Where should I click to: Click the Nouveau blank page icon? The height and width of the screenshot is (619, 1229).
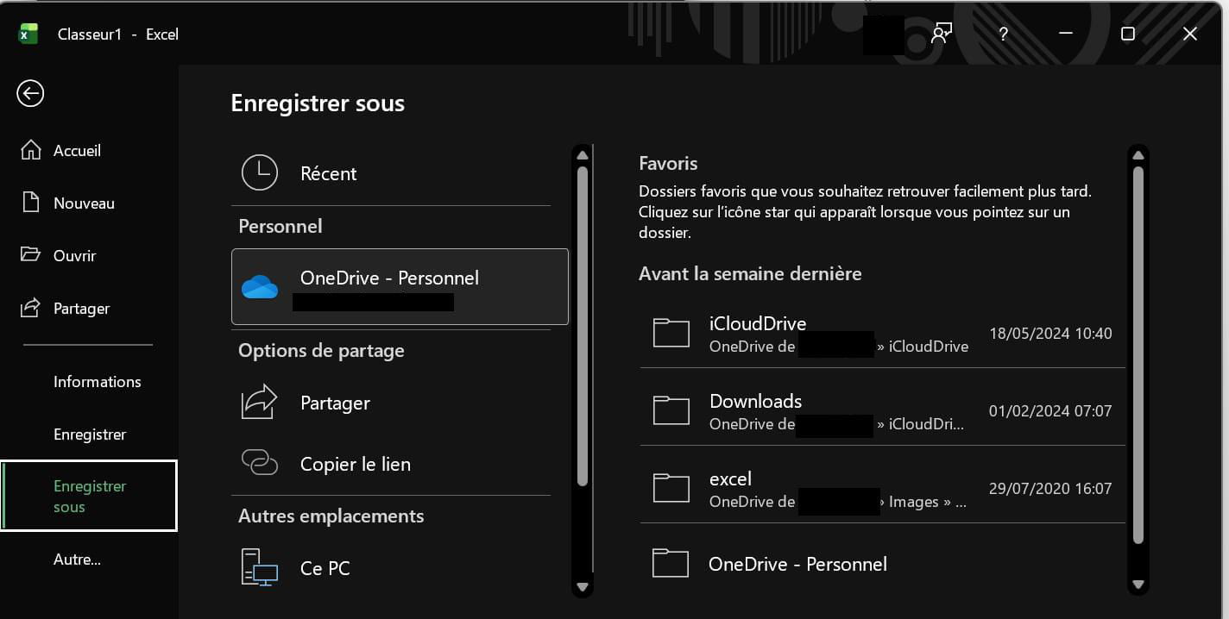pos(30,203)
